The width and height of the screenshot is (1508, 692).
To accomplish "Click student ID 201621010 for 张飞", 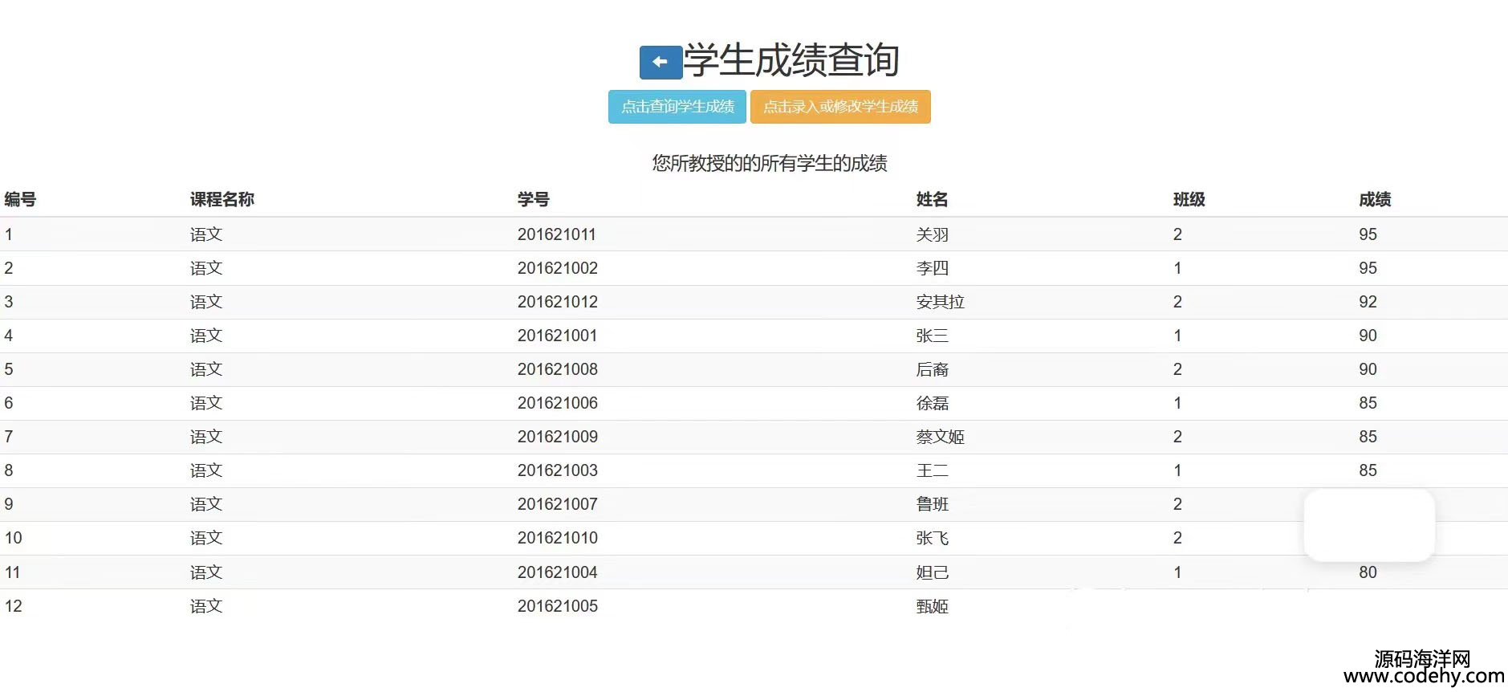I will (x=557, y=538).
